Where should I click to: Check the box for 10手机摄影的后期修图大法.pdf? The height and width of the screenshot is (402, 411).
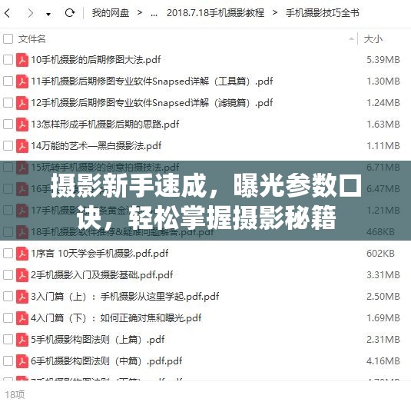click(8, 59)
